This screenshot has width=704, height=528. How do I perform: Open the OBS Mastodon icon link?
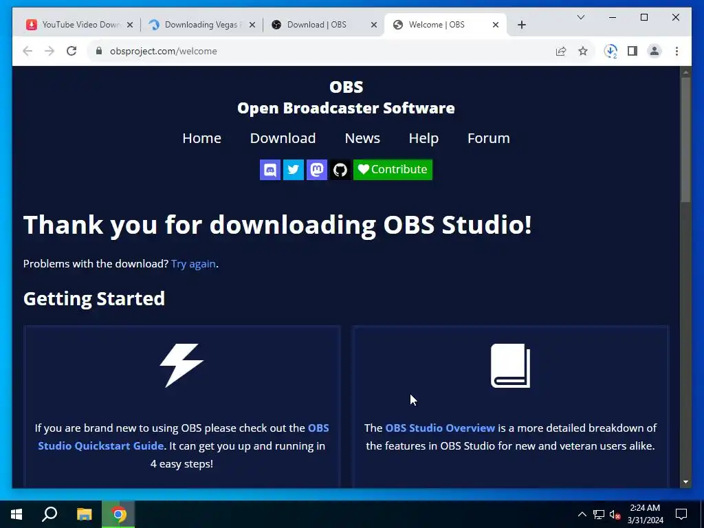click(316, 170)
